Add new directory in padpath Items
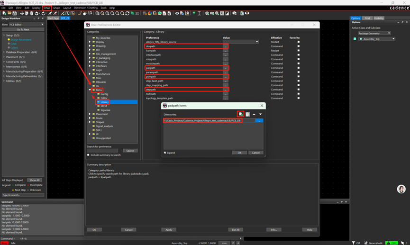Image resolution: width=410 pixels, height=245 pixels. [241, 114]
